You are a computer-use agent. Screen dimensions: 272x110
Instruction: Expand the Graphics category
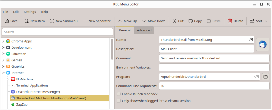(3, 66)
